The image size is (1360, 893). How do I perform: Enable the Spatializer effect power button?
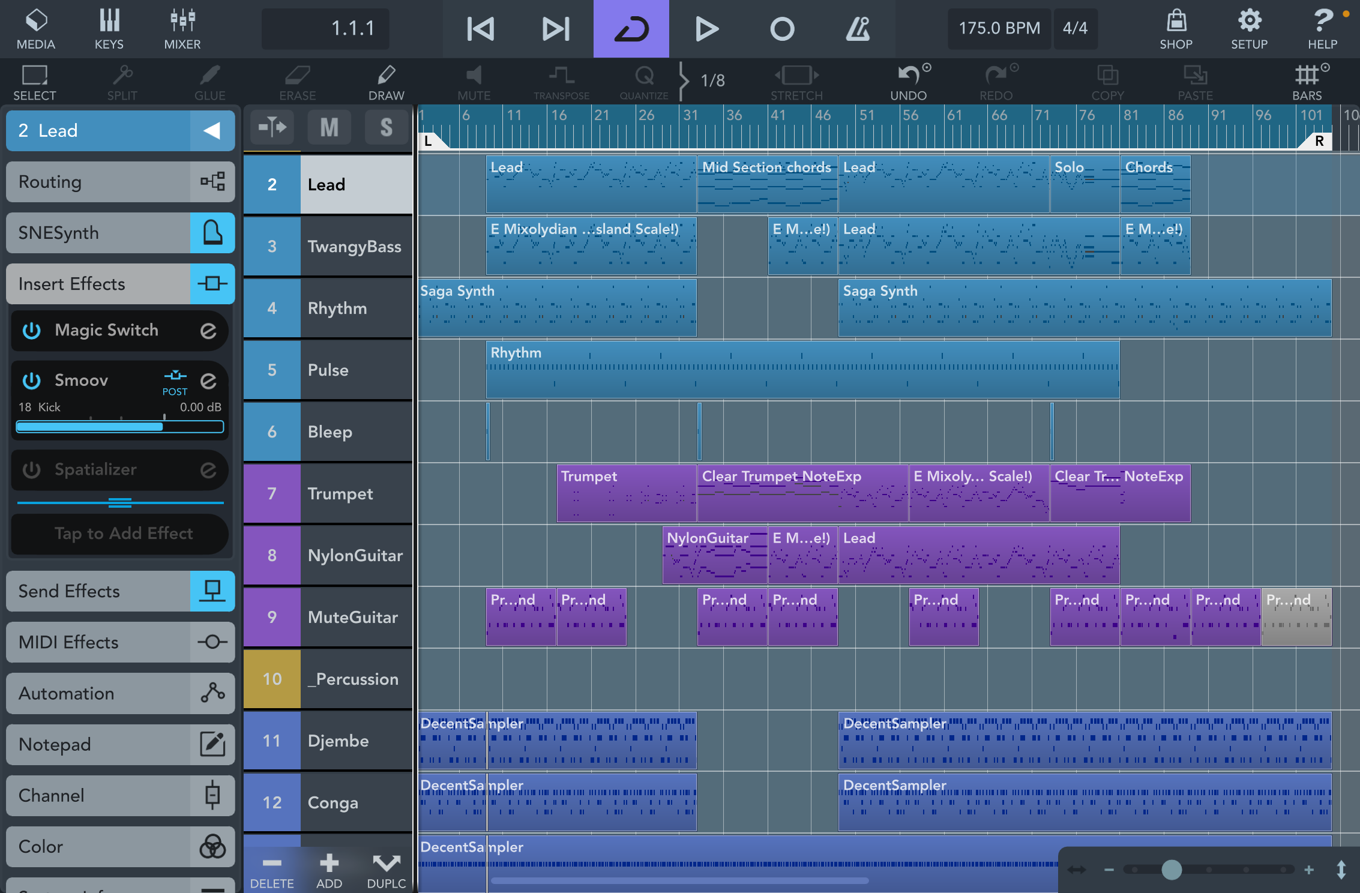31,470
